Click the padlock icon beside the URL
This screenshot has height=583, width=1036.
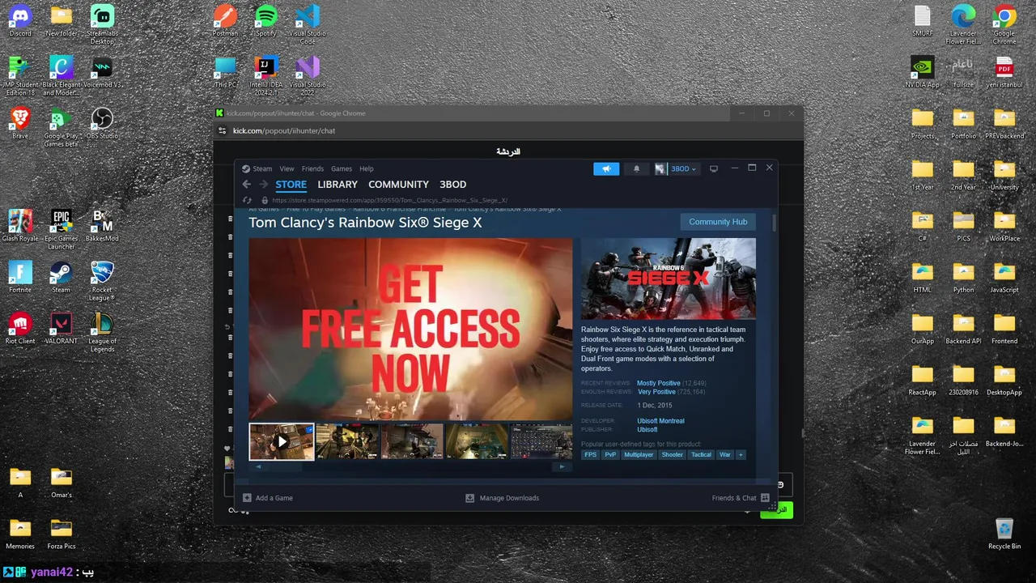(x=265, y=200)
